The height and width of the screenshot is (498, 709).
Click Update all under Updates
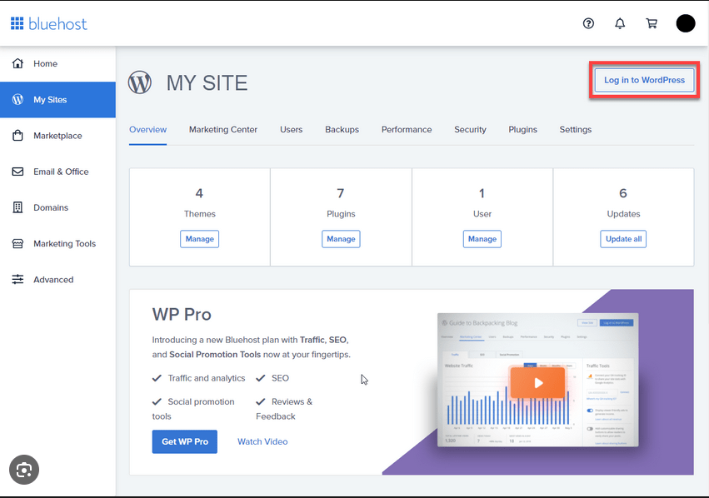pyautogui.click(x=623, y=239)
